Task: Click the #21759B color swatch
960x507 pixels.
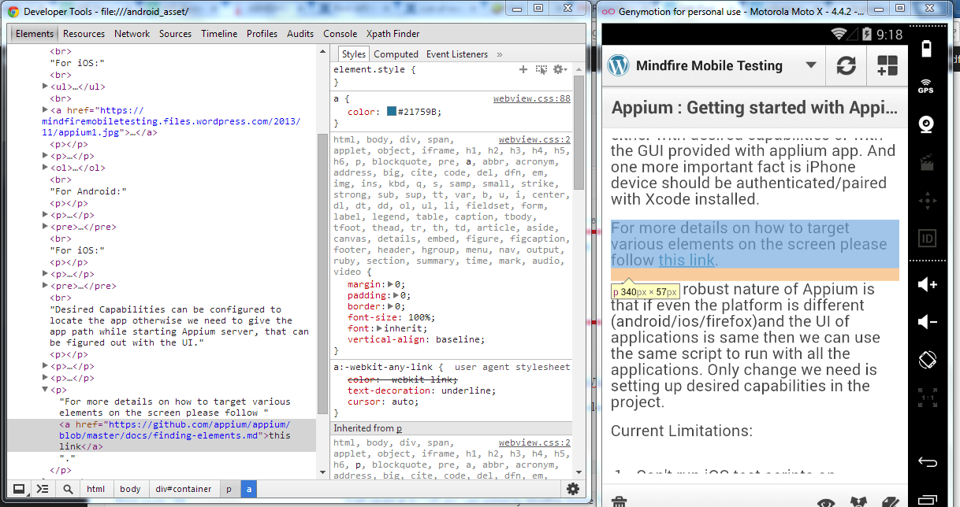Action: pyautogui.click(x=392, y=112)
